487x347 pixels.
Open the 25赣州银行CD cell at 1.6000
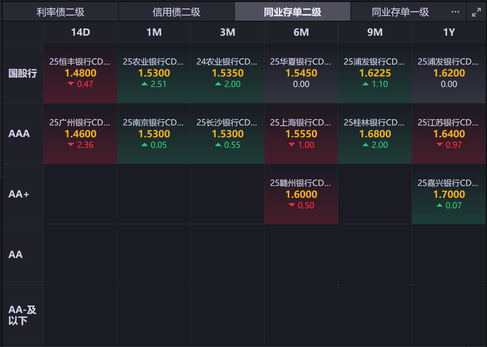point(301,194)
